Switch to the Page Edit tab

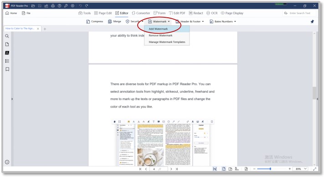coord(103,13)
